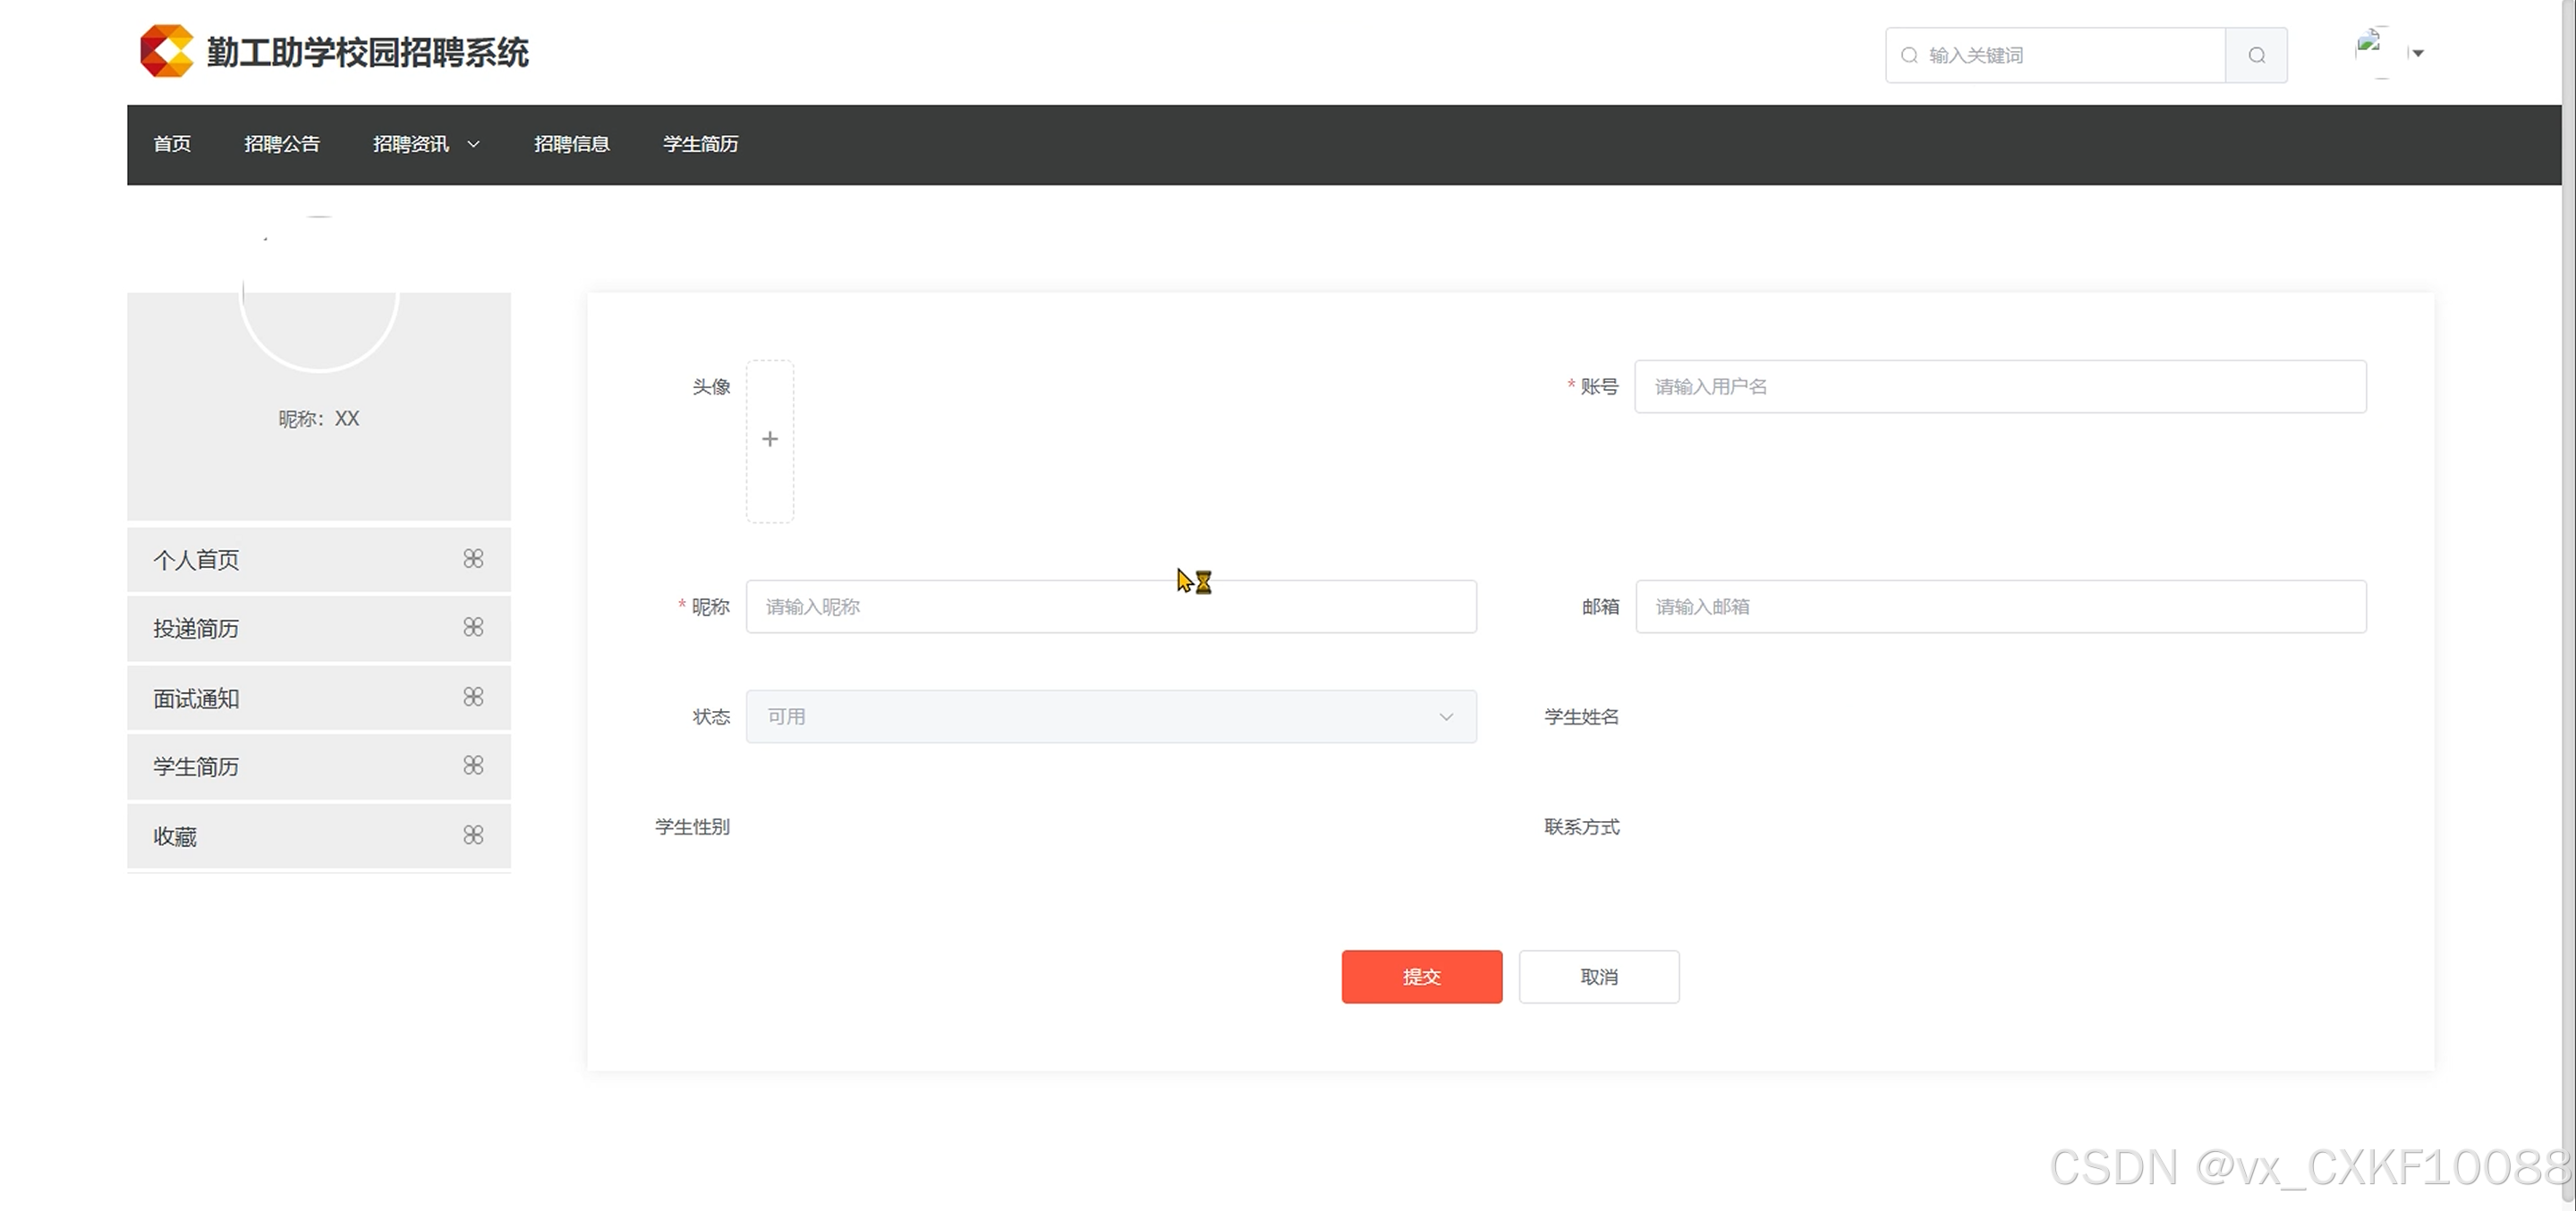The image size is (2576, 1211).
Task: Click the site logo icon
Action: [x=166, y=51]
